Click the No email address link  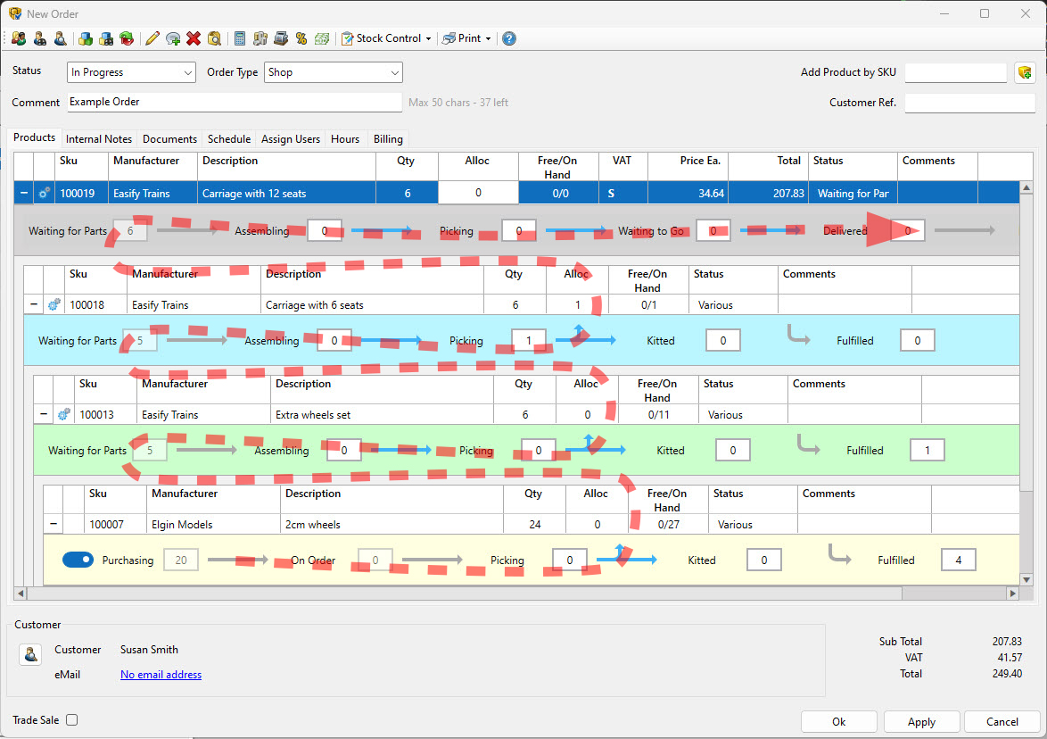point(161,674)
